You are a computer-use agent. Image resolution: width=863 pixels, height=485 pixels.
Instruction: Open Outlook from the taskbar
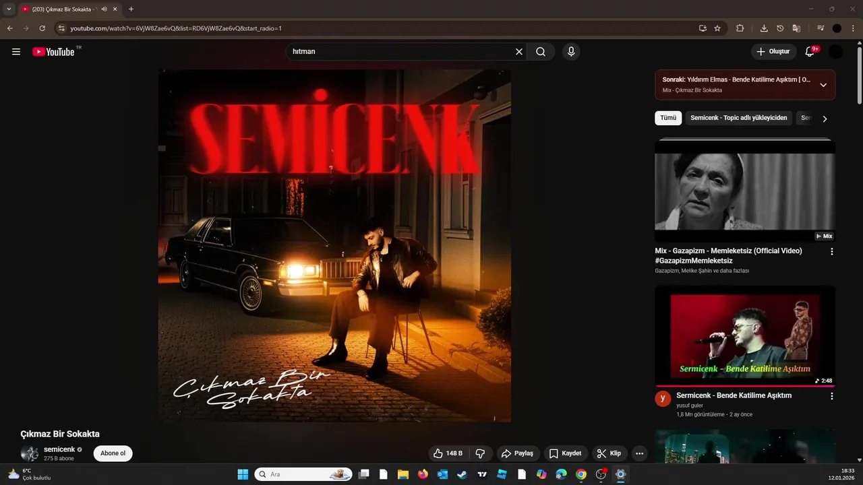tap(442, 474)
